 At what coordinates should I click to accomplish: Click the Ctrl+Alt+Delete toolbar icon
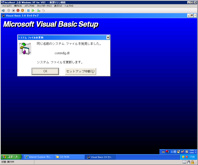point(3,10)
